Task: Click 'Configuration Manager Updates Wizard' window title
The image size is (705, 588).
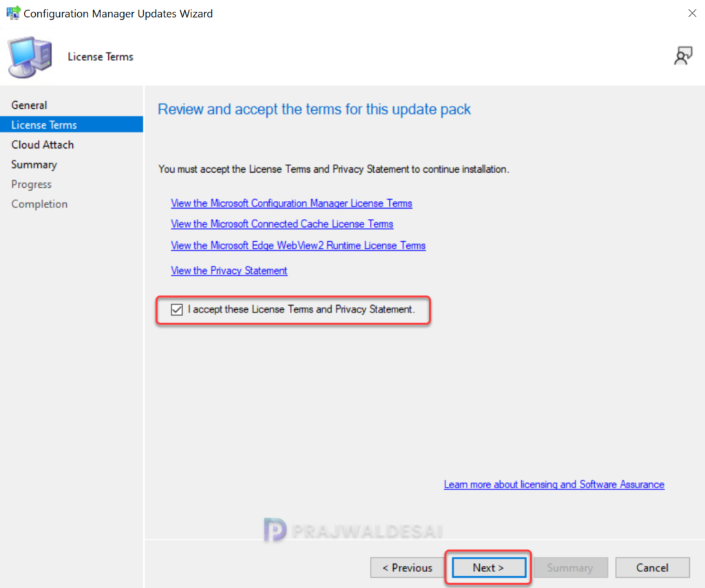Action: pyautogui.click(x=118, y=14)
